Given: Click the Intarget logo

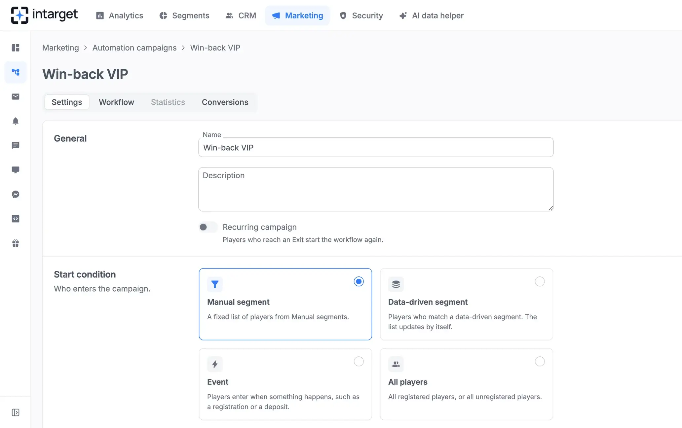Looking at the screenshot, I should click(44, 15).
